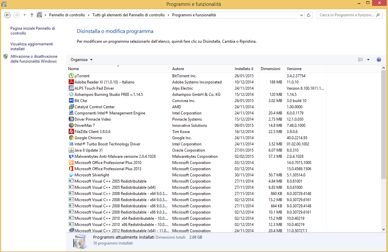This screenshot has width=388, height=252.
Task: Click the Ashampoo Burning Studio icon
Action: pyautogui.click(x=71, y=95)
